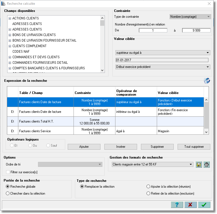This screenshot has height=214, width=217.
Task: Delete search format with trash icon
Action: [206, 165]
